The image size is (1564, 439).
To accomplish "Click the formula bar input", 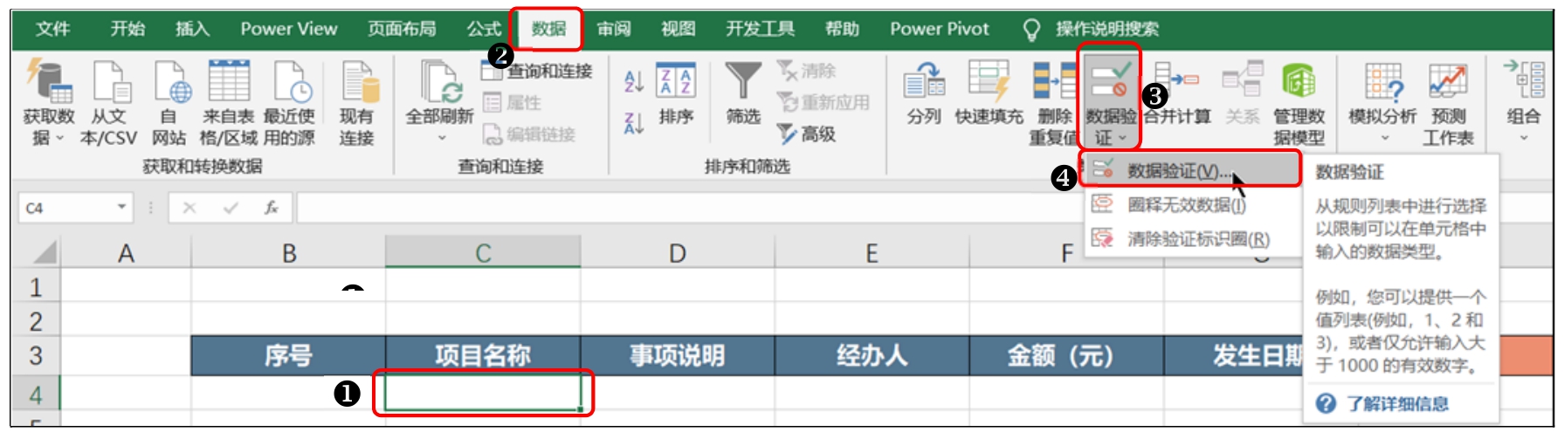I will pos(688,208).
